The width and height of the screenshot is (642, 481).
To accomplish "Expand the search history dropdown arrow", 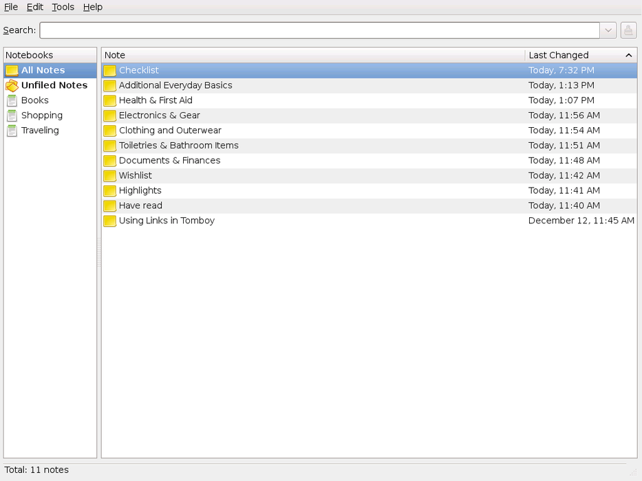I will tap(608, 30).
